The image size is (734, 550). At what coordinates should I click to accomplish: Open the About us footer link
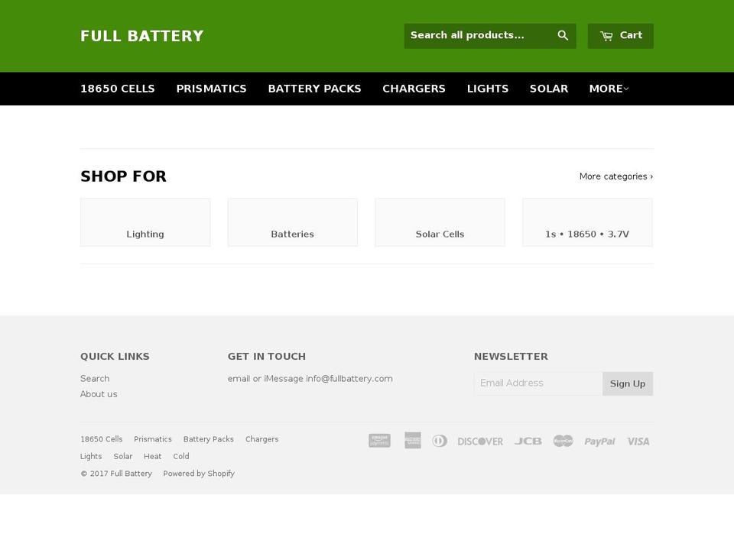pos(99,393)
